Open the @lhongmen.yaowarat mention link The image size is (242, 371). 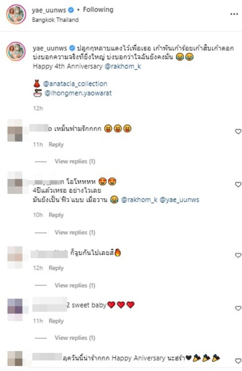[78, 93]
